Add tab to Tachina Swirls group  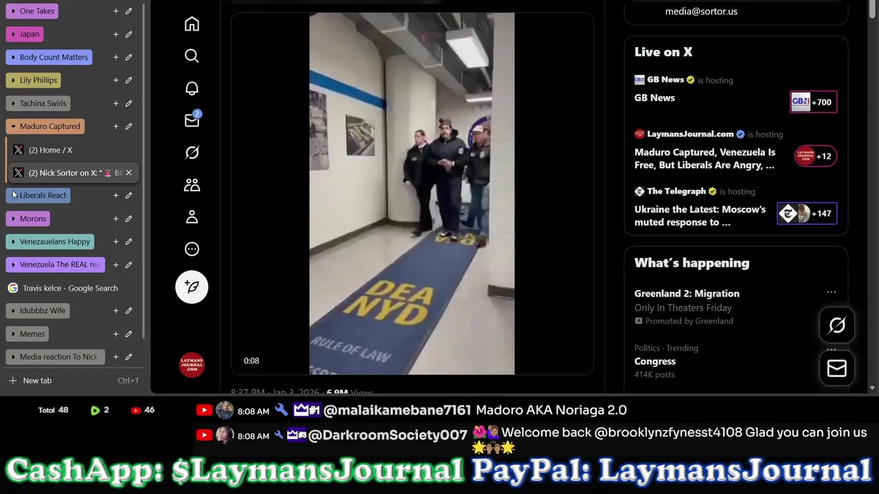coord(115,103)
